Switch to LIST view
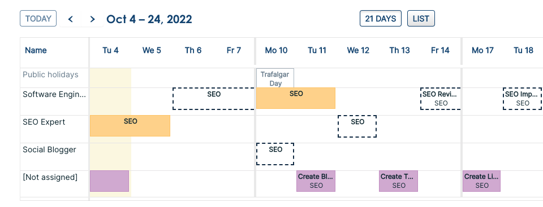The image size is (543, 207). pyautogui.click(x=421, y=18)
